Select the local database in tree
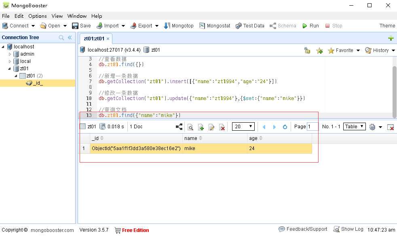 click(x=25, y=61)
